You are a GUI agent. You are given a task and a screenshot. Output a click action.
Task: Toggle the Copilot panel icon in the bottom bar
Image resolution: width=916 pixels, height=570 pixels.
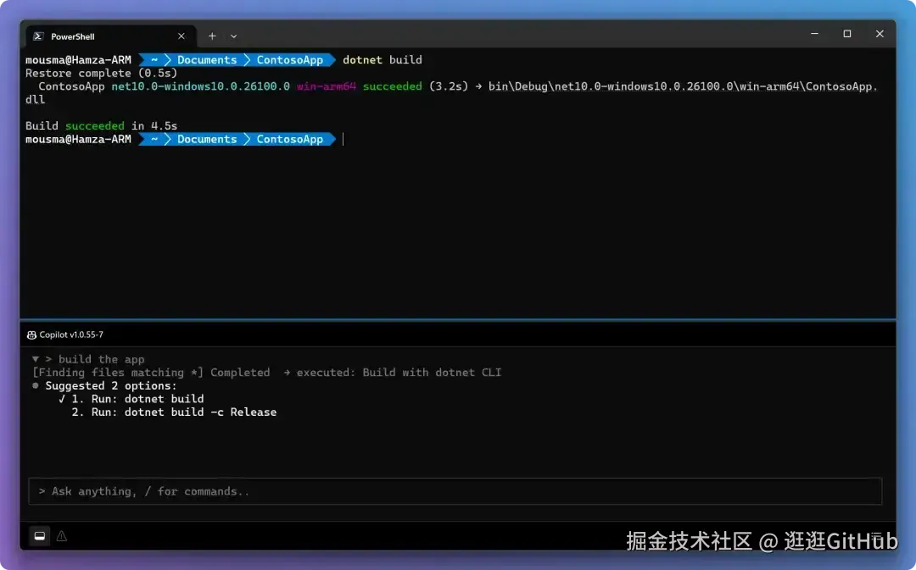click(x=40, y=536)
